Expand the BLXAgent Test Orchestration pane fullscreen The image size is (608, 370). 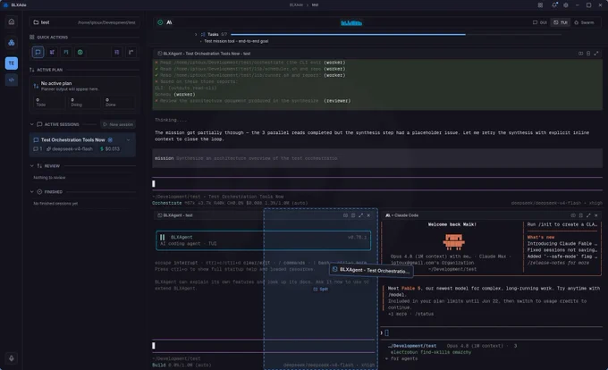[596, 54]
